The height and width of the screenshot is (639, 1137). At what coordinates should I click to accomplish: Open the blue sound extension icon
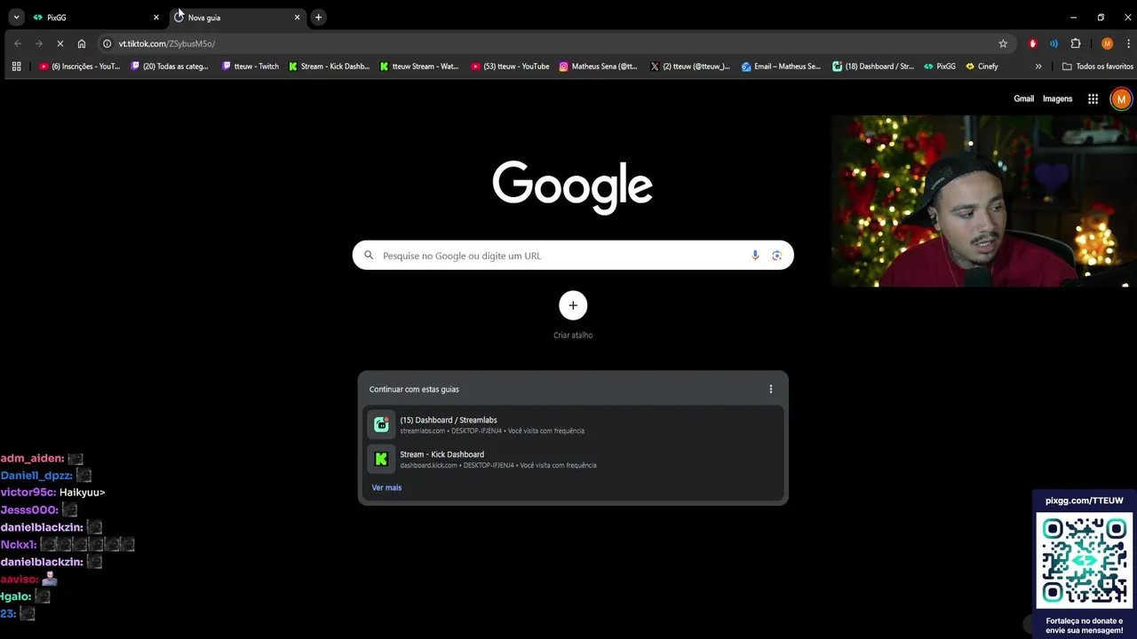1054,43
